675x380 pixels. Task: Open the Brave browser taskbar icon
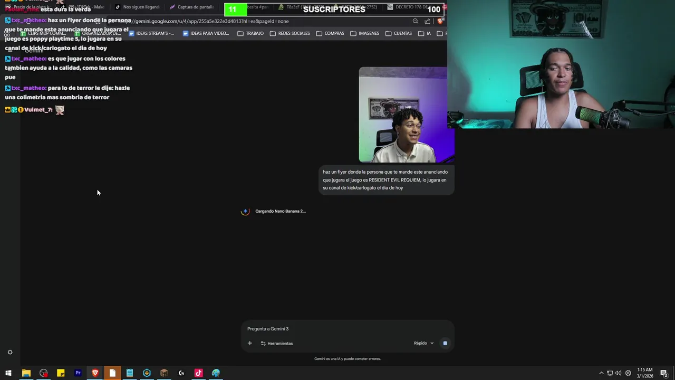(x=95, y=373)
